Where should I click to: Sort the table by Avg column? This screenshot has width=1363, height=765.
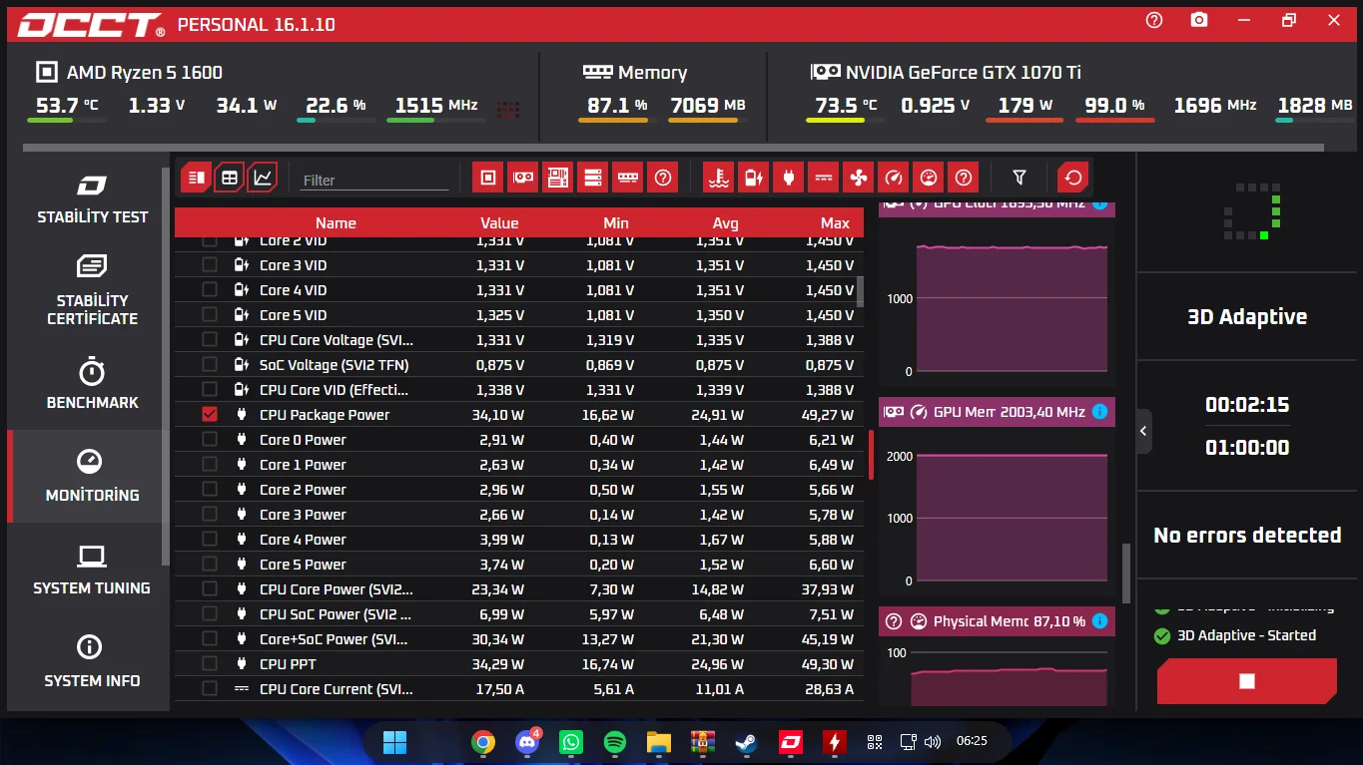725,222
